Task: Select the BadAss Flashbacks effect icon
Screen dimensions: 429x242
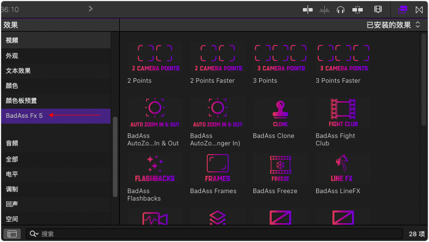Action: tap(155, 168)
